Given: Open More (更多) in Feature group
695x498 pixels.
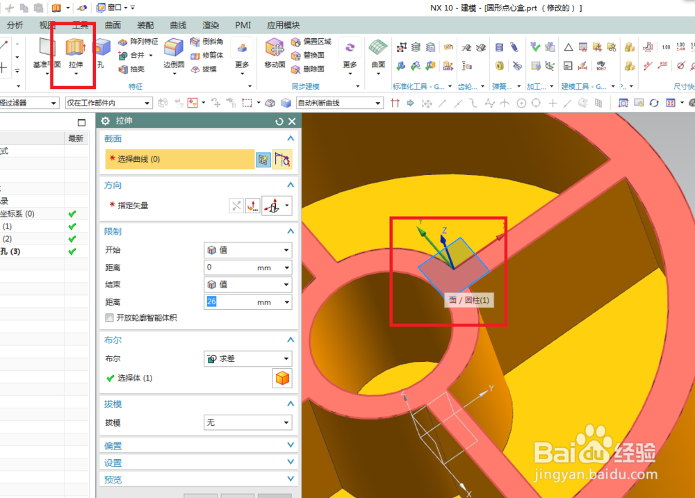Looking at the screenshot, I should pyautogui.click(x=242, y=56).
